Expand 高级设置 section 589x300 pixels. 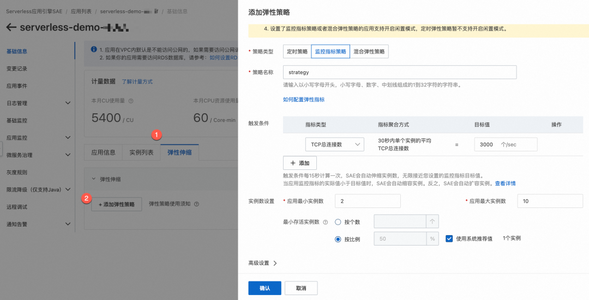[x=262, y=264]
